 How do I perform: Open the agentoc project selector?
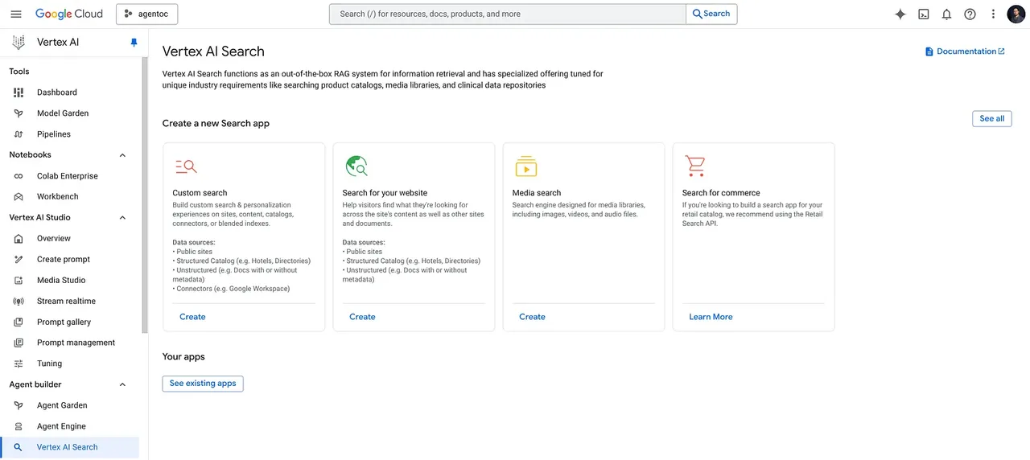tap(146, 14)
